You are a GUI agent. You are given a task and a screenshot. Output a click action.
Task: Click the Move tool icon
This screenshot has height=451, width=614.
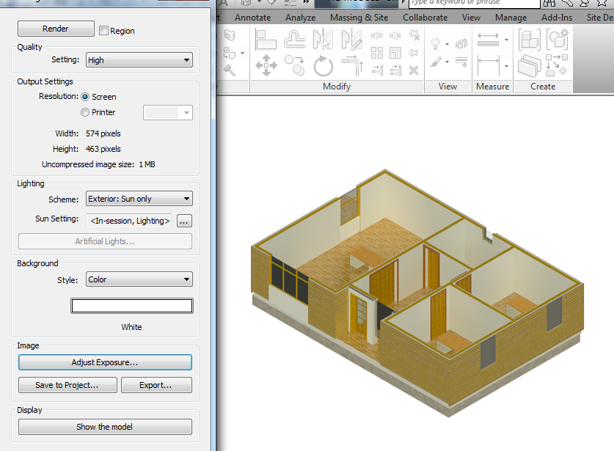point(266,65)
